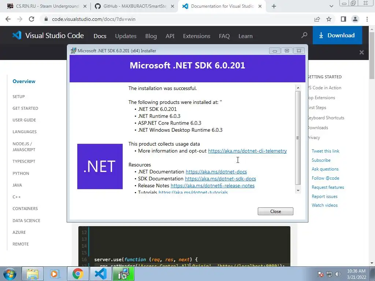Dismiss the banner with the X icon
The width and height of the screenshot is (375, 281).
coord(361,52)
